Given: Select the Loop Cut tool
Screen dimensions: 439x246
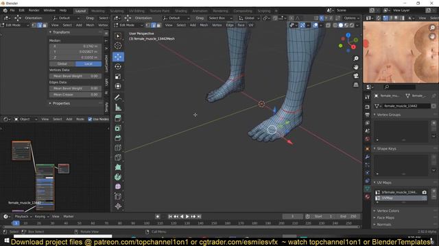Looking at the screenshot, I should point(118,148).
